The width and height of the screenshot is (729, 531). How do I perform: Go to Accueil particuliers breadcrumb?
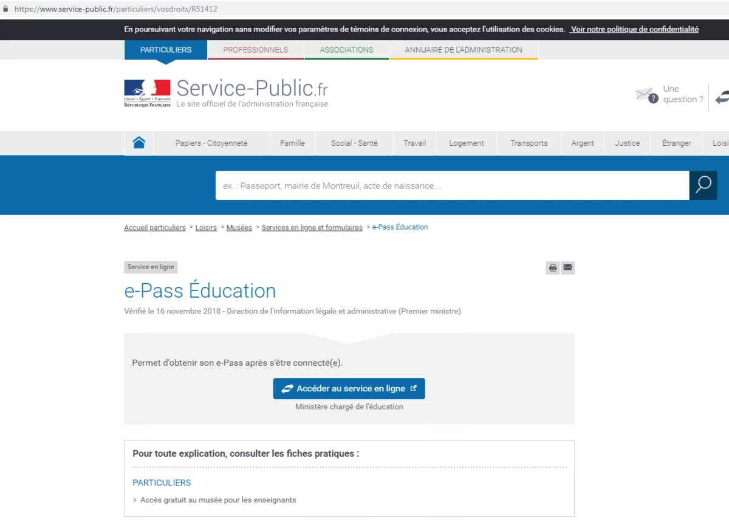point(155,228)
